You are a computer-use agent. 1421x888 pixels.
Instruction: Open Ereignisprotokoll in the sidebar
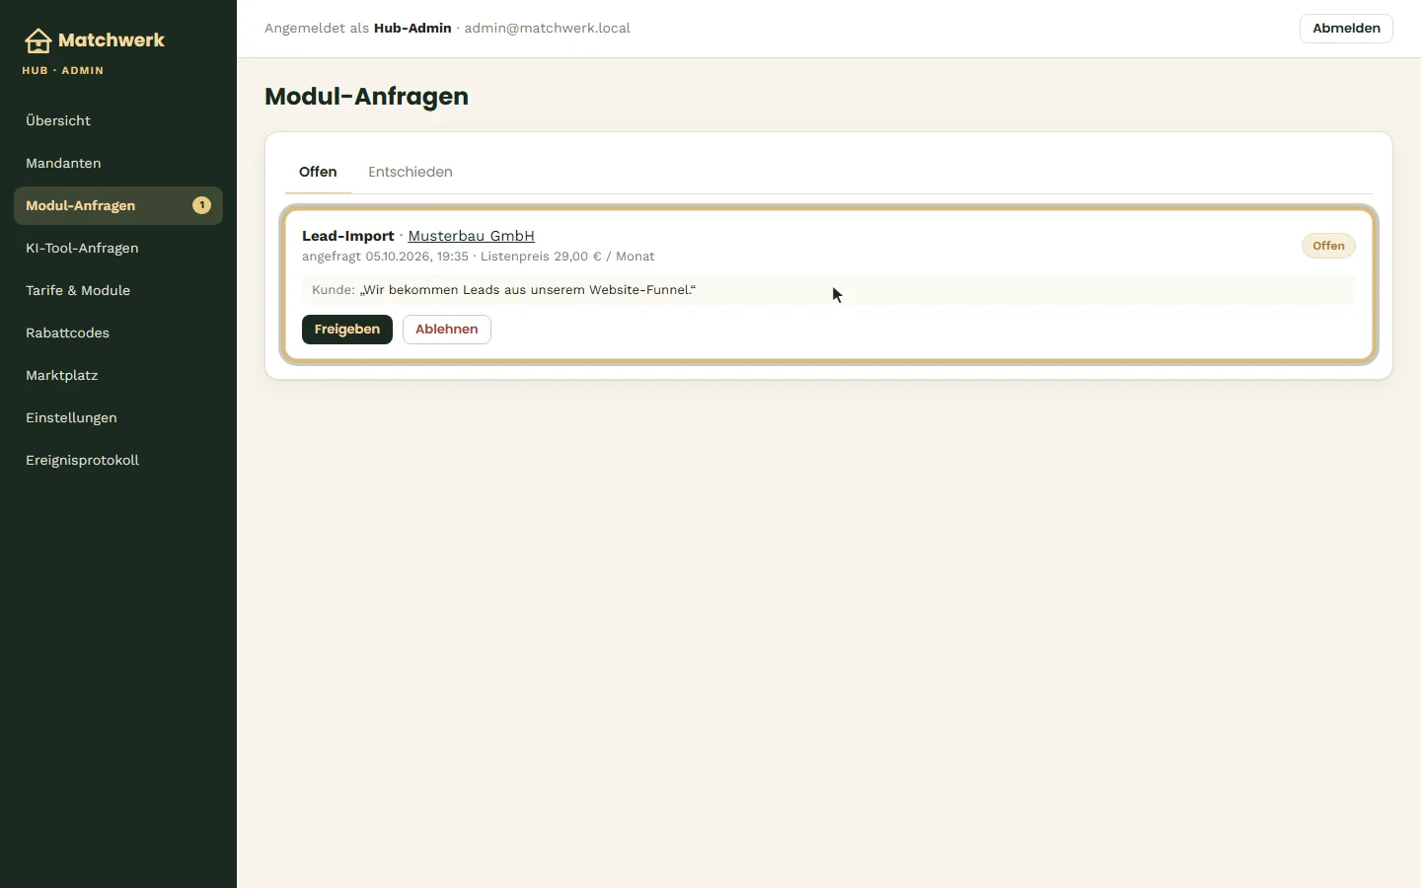click(x=118, y=460)
